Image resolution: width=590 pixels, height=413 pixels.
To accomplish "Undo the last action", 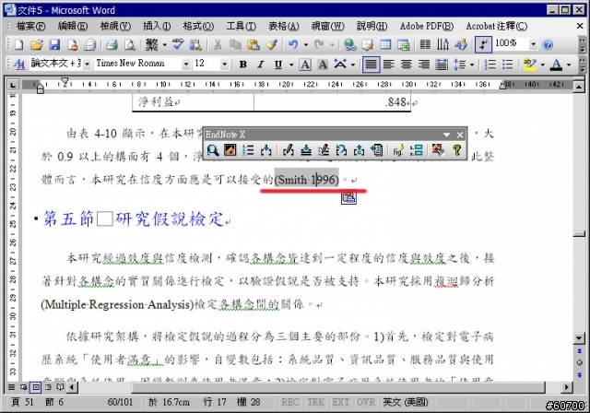I will (x=293, y=45).
